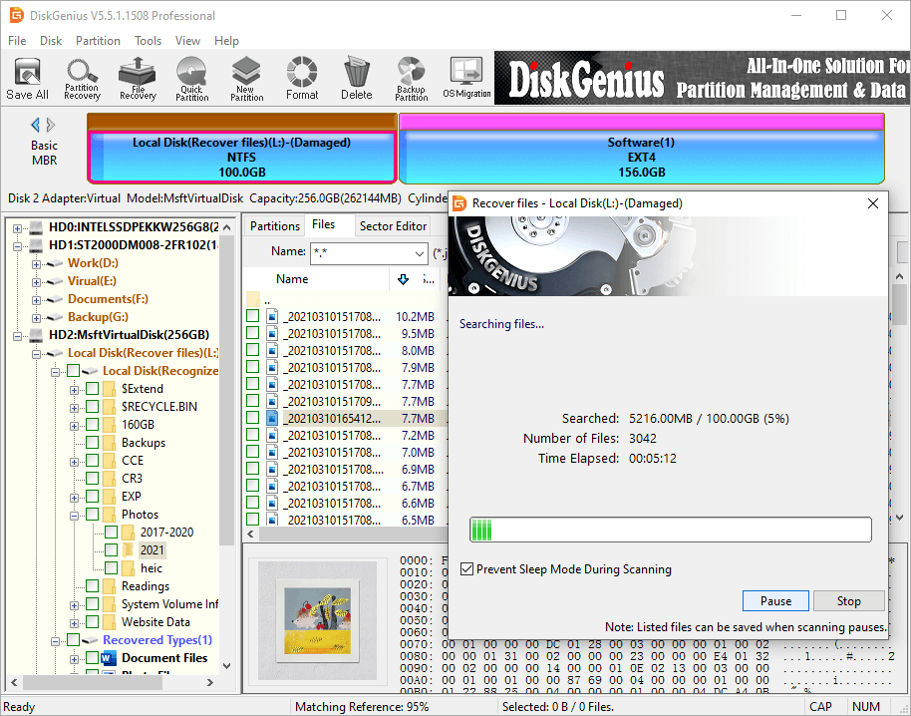Tick the $Extend folder checkbox
This screenshot has height=716, width=911.
92,388
